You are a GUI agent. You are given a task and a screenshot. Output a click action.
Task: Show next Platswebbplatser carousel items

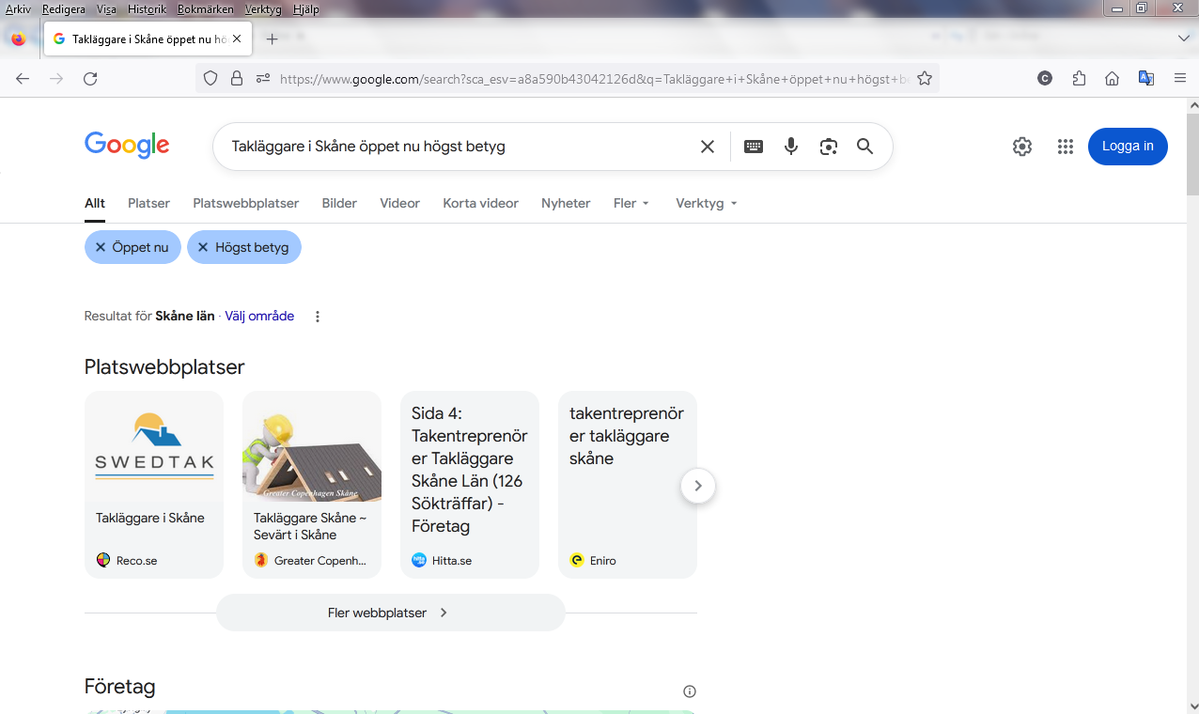697,486
